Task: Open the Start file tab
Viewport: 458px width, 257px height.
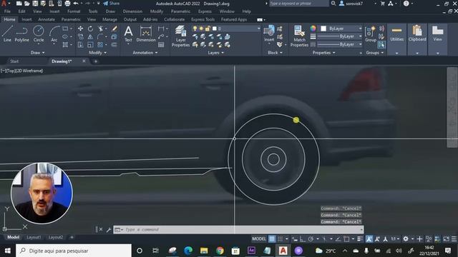Action: (x=14, y=61)
